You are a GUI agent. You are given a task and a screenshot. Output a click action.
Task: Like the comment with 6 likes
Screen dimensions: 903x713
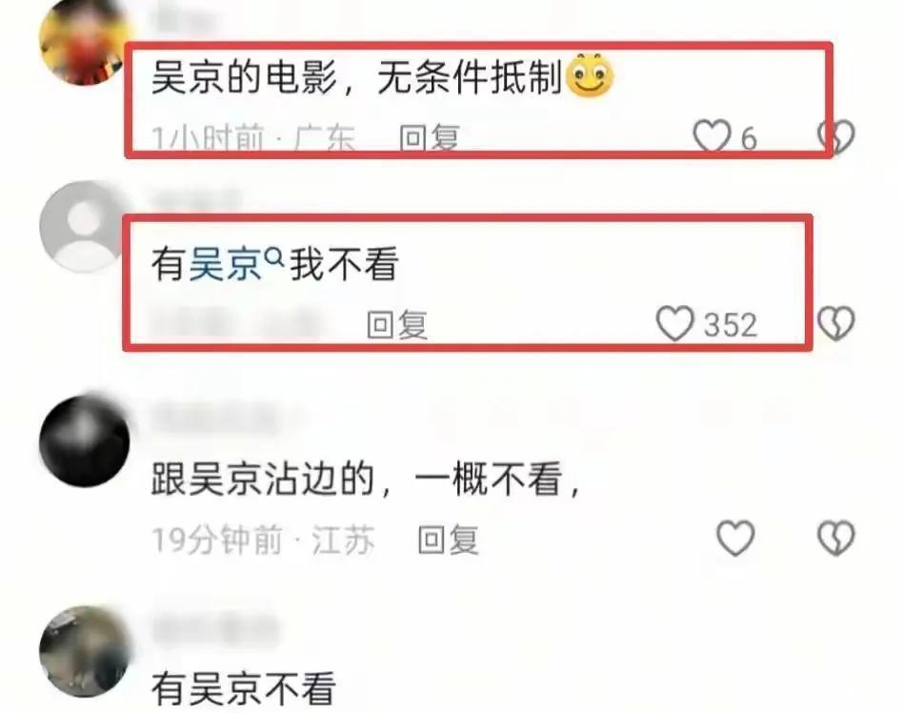pos(712,136)
